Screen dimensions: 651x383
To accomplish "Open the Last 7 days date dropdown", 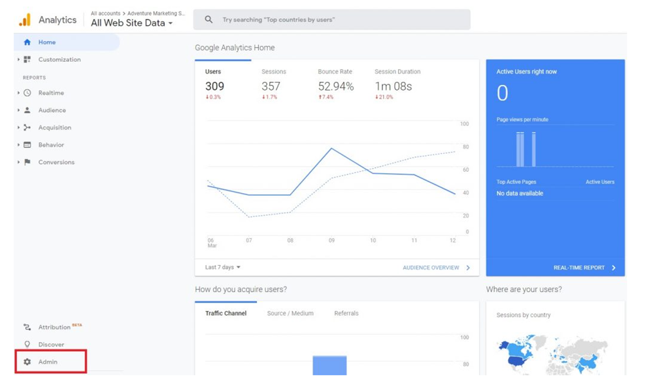I will pos(223,267).
